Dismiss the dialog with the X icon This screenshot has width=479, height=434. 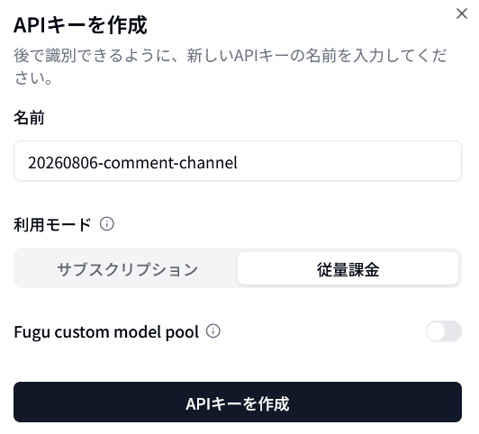462,14
